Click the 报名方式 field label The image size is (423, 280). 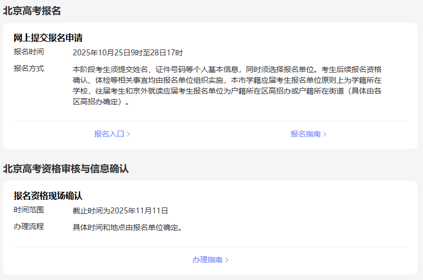(29, 68)
